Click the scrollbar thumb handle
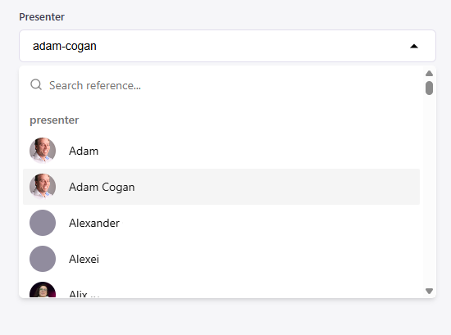Viewport: 451px width, 335px height. [x=429, y=88]
